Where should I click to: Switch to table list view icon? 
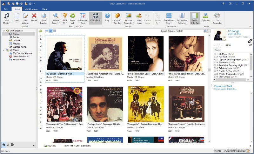pos(47,31)
